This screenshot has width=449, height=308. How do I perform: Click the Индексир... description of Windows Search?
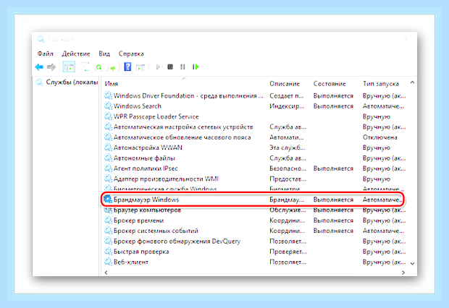click(x=287, y=106)
